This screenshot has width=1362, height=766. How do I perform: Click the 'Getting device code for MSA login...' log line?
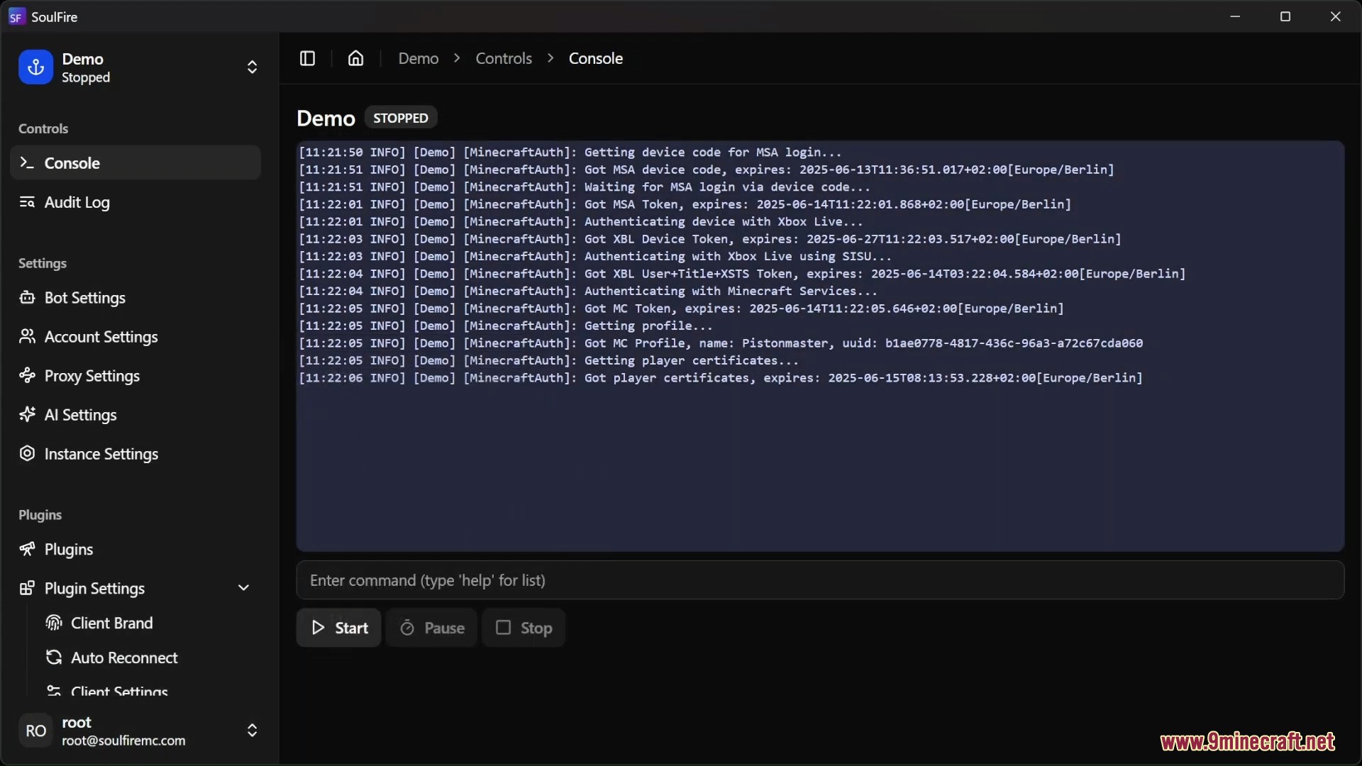[570, 152]
